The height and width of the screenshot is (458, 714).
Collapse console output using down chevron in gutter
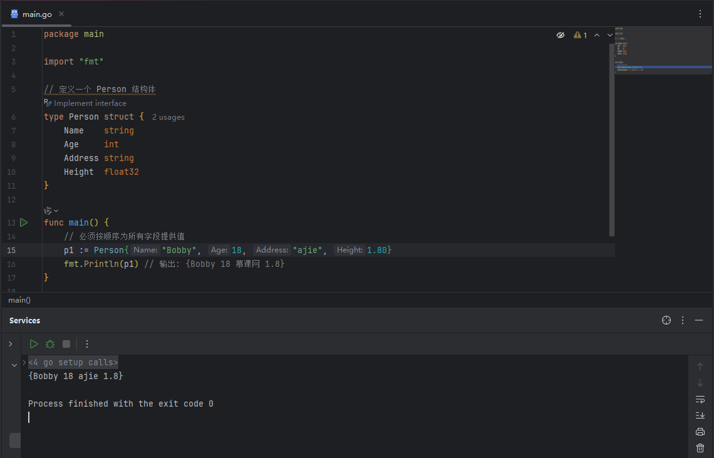(14, 365)
